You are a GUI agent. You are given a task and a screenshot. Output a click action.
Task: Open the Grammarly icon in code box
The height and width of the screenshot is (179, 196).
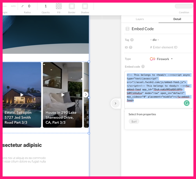pyautogui.click(x=187, y=103)
